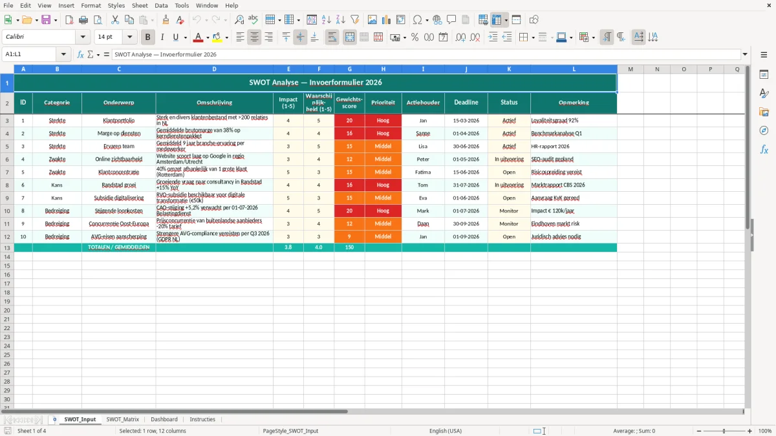Toggle Bold formatting
Image resolution: width=776 pixels, height=436 pixels.
(x=148, y=37)
